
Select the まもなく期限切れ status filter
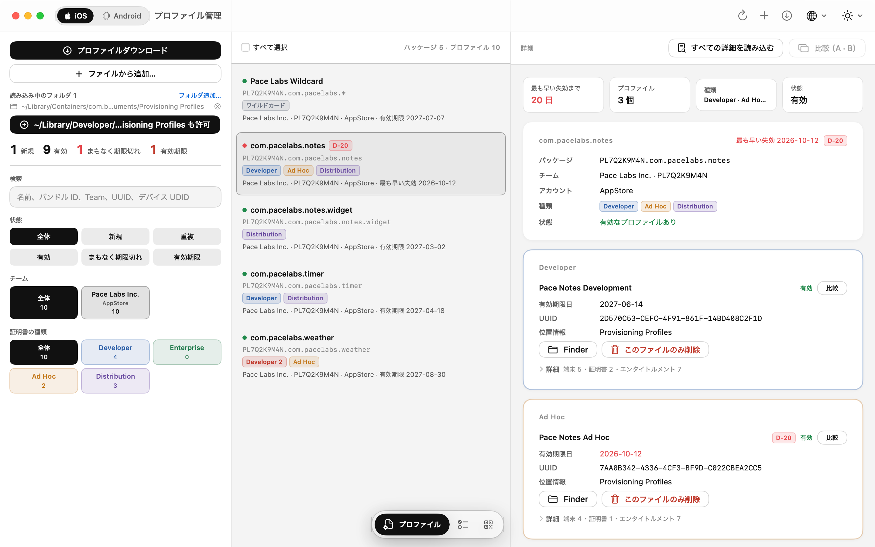point(115,257)
